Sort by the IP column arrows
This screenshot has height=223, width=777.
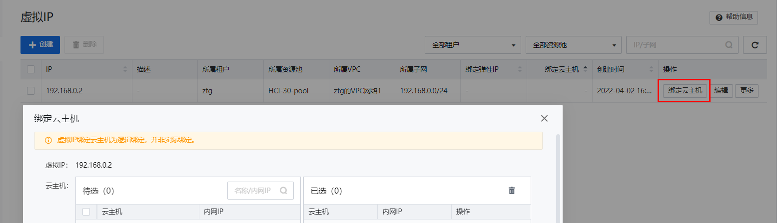point(125,69)
